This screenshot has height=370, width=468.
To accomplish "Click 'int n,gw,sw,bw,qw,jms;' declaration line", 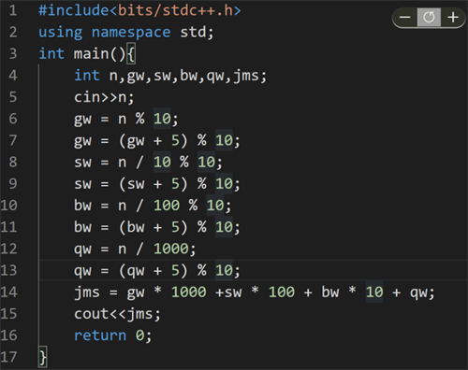I will click(170, 76).
